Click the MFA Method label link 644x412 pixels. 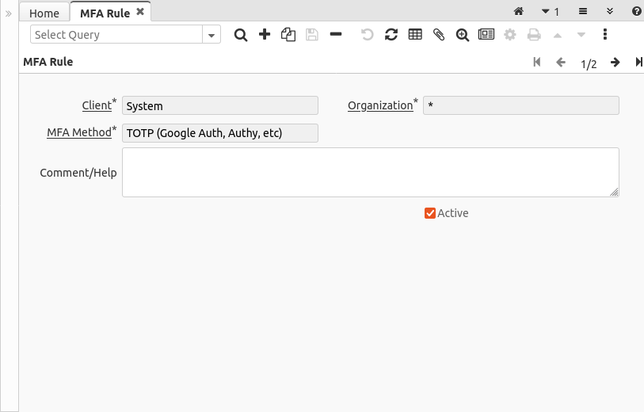[79, 132]
